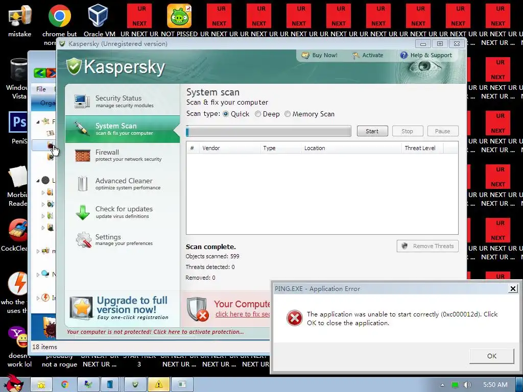Screen dimensions: 523x392
Task: Expand the last library under Libraries
Action: (43, 228)
